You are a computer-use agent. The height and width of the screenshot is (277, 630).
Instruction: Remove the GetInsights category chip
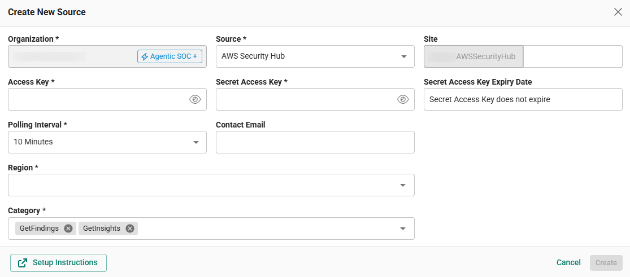click(130, 228)
